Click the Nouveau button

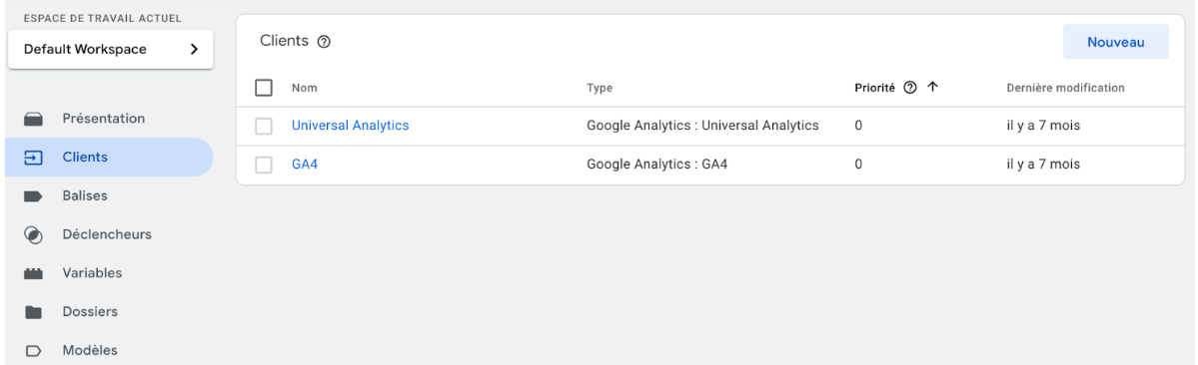click(1115, 42)
